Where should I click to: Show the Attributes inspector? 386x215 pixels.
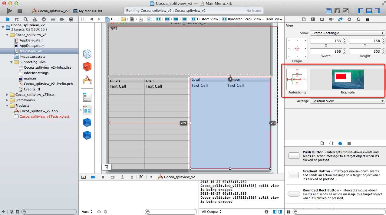(x=331, y=19)
